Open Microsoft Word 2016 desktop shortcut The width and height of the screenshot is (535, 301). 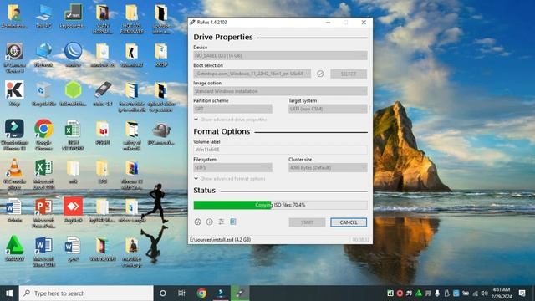click(43, 252)
